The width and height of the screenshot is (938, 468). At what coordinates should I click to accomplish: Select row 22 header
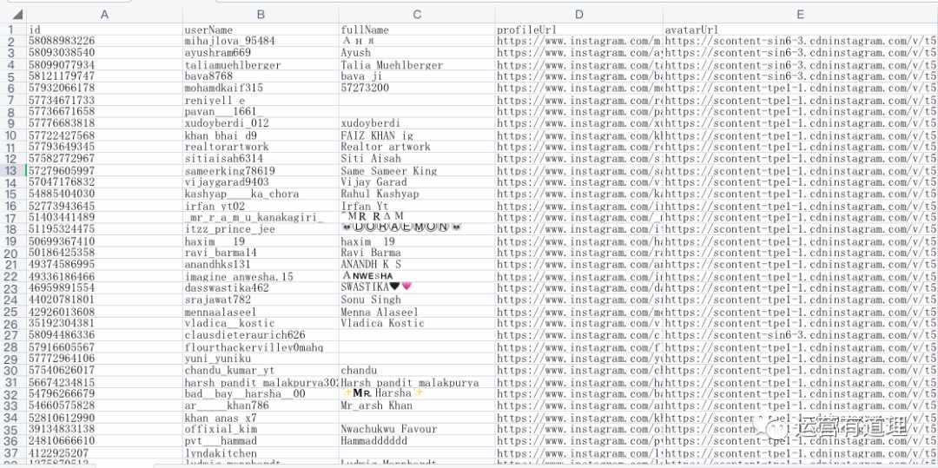pos(10,276)
